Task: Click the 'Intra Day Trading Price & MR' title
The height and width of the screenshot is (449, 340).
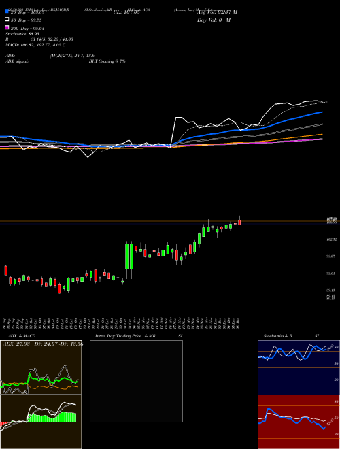Action: coord(125,336)
